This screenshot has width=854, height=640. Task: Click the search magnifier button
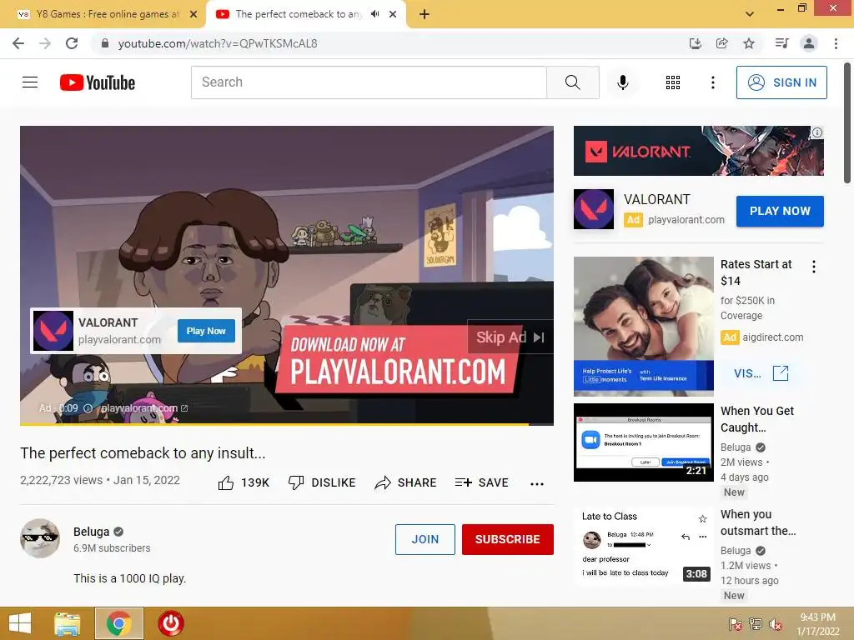572,82
